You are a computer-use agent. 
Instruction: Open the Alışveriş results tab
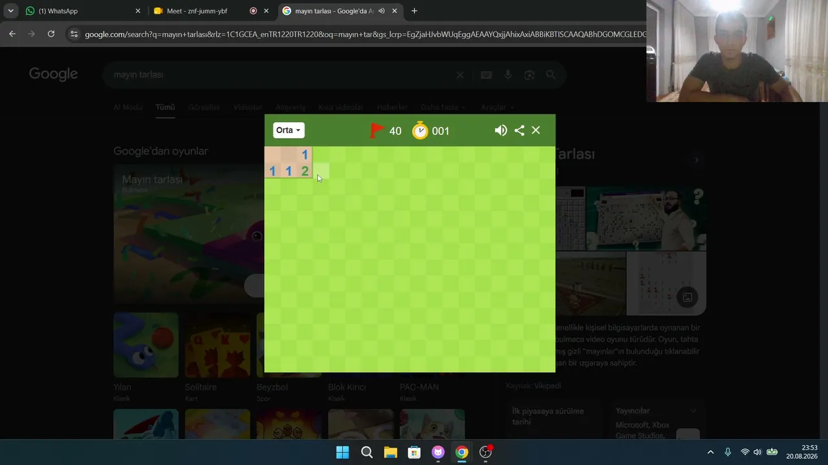pos(290,107)
